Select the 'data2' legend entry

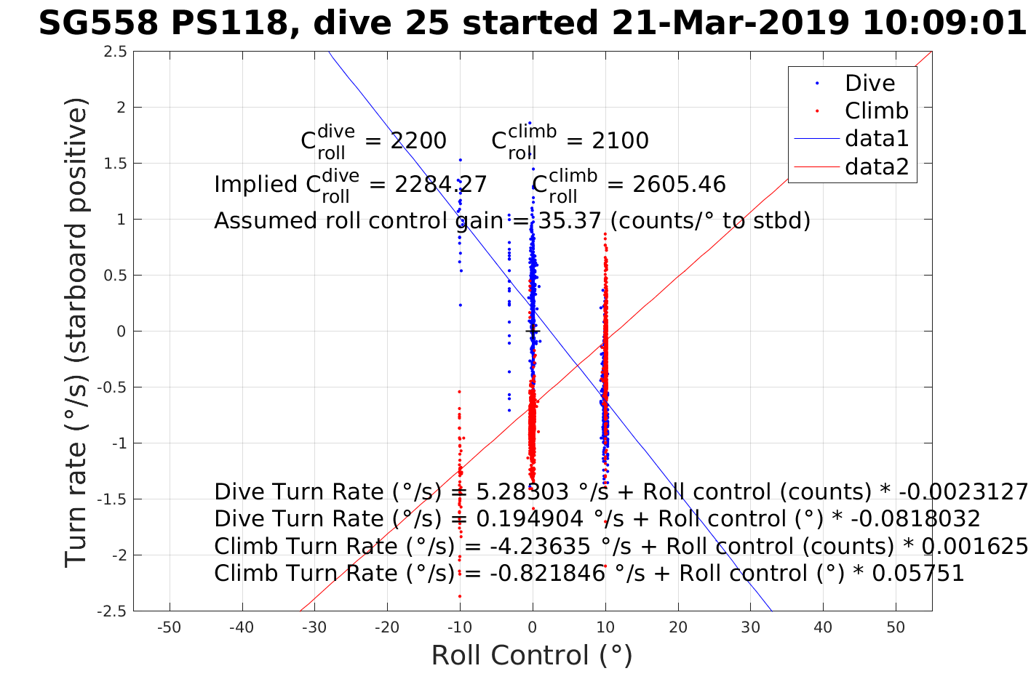tap(877, 166)
